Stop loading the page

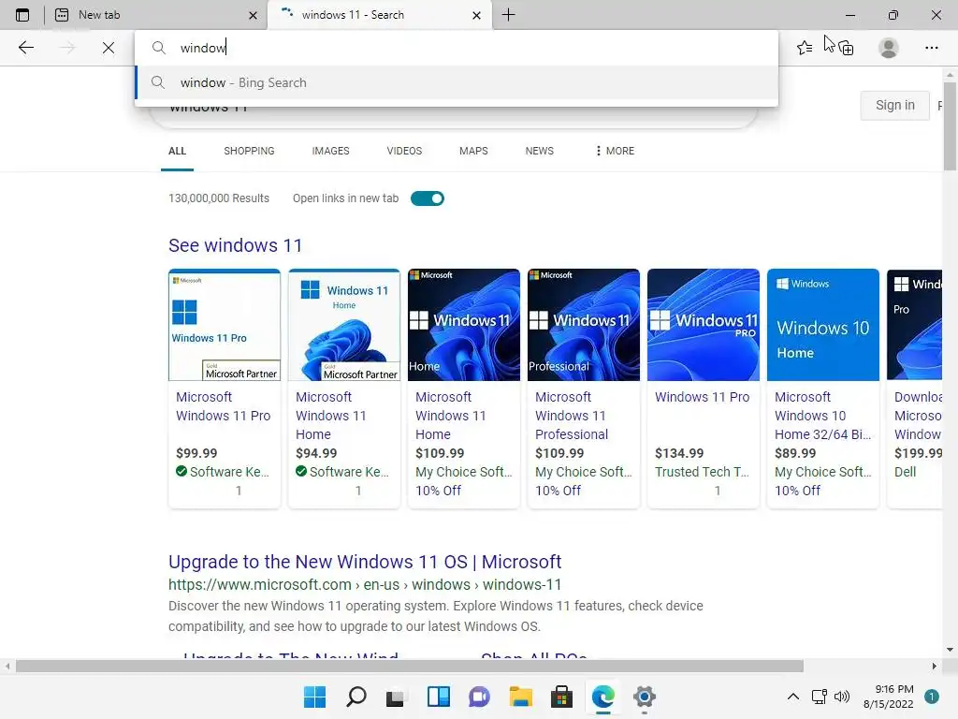109,48
